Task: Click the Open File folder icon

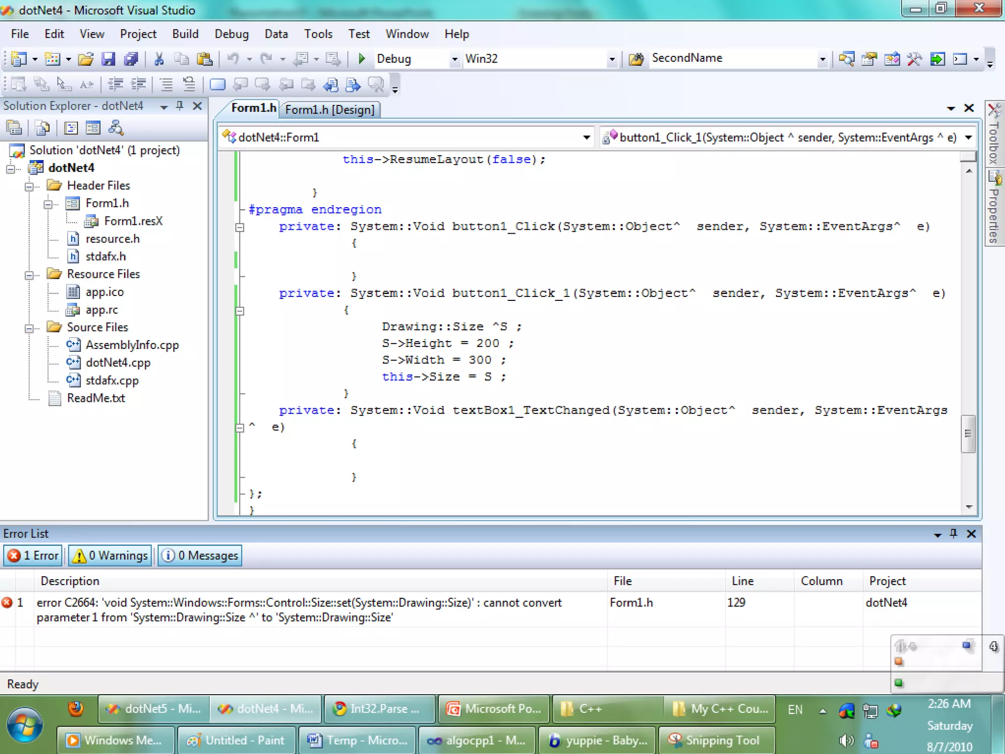Action: (x=85, y=59)
